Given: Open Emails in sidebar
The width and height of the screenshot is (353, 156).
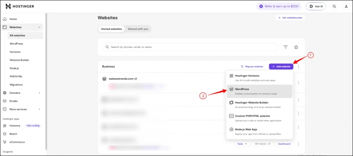Looking at the screenshot, I should pyautogui.click(x=13, y=101).
